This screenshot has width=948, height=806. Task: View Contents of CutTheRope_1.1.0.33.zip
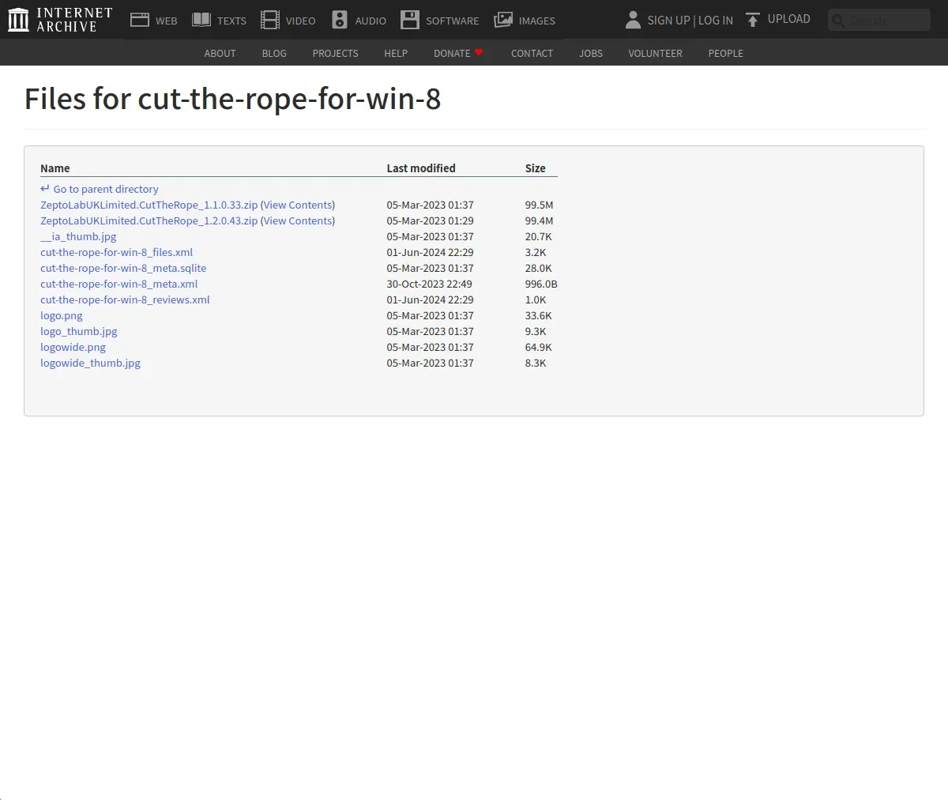click(298, 205)
